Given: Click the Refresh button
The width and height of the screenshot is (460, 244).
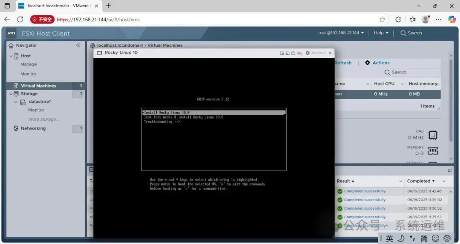Looking at the screenshot, I should [343, 62].
